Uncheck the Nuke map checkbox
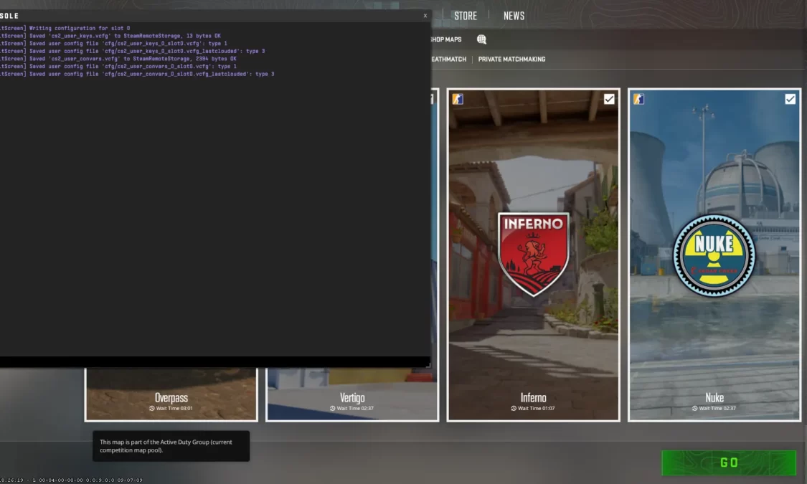Screen dimensions: 807x484 point(790,99)
